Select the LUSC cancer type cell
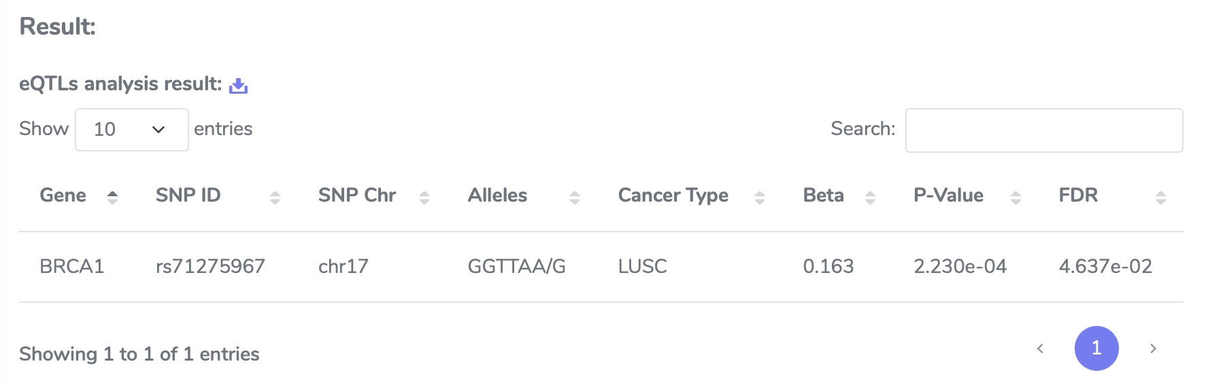The width and height of the screenshot is (1208, 383). click(x=643, y=266)
